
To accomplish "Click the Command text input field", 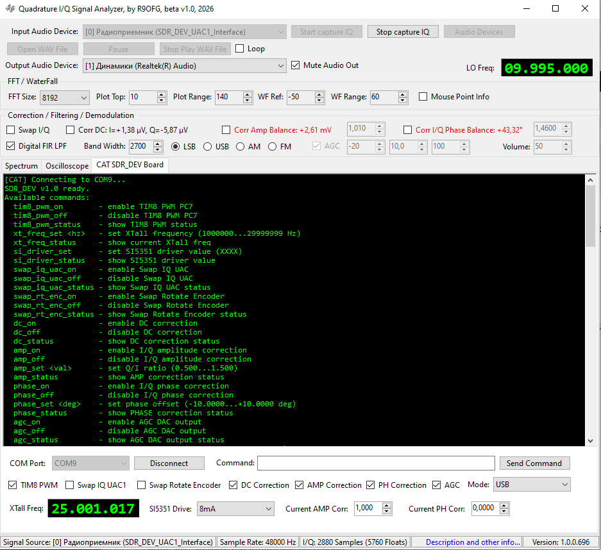I will [376, 463].
